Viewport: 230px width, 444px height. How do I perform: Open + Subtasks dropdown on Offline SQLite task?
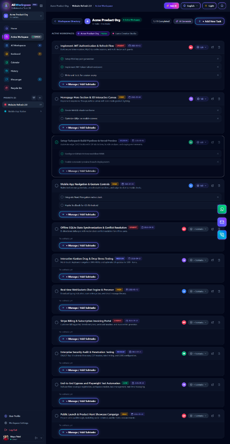[198, 229]
